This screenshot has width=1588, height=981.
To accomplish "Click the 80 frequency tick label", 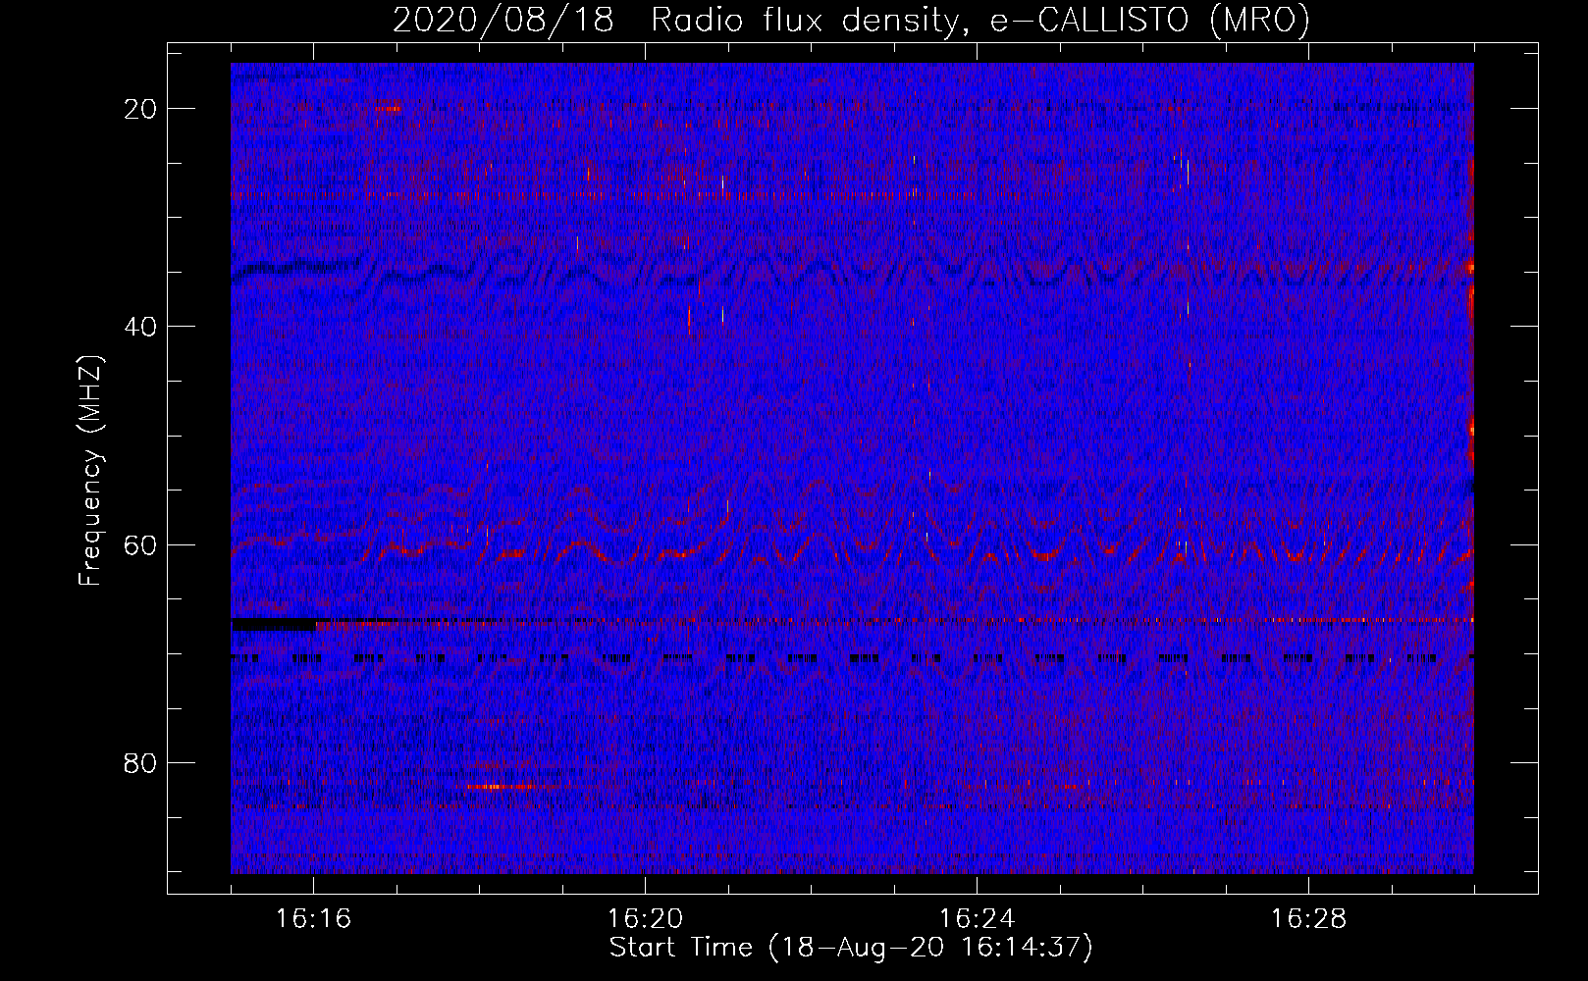I will point(141,763).
